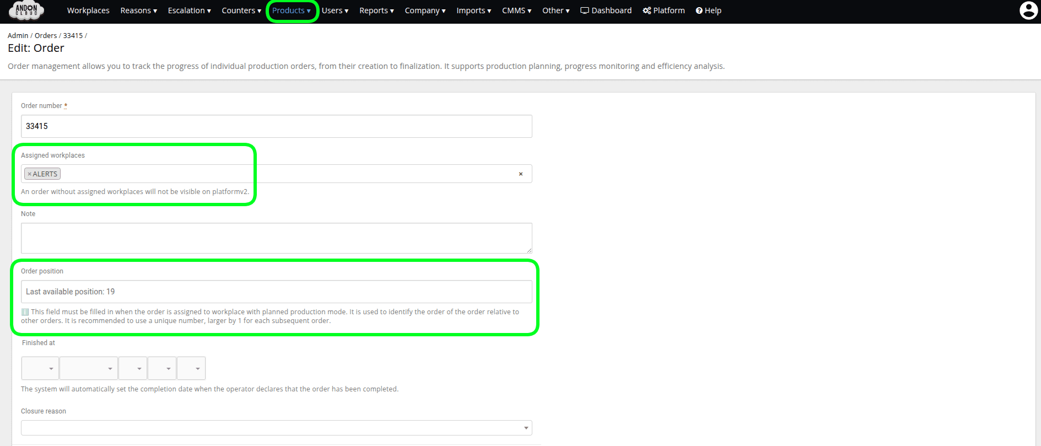Screen dimensions: 1041x446
Task: Click the Order position input field
Action: [276, 292]
